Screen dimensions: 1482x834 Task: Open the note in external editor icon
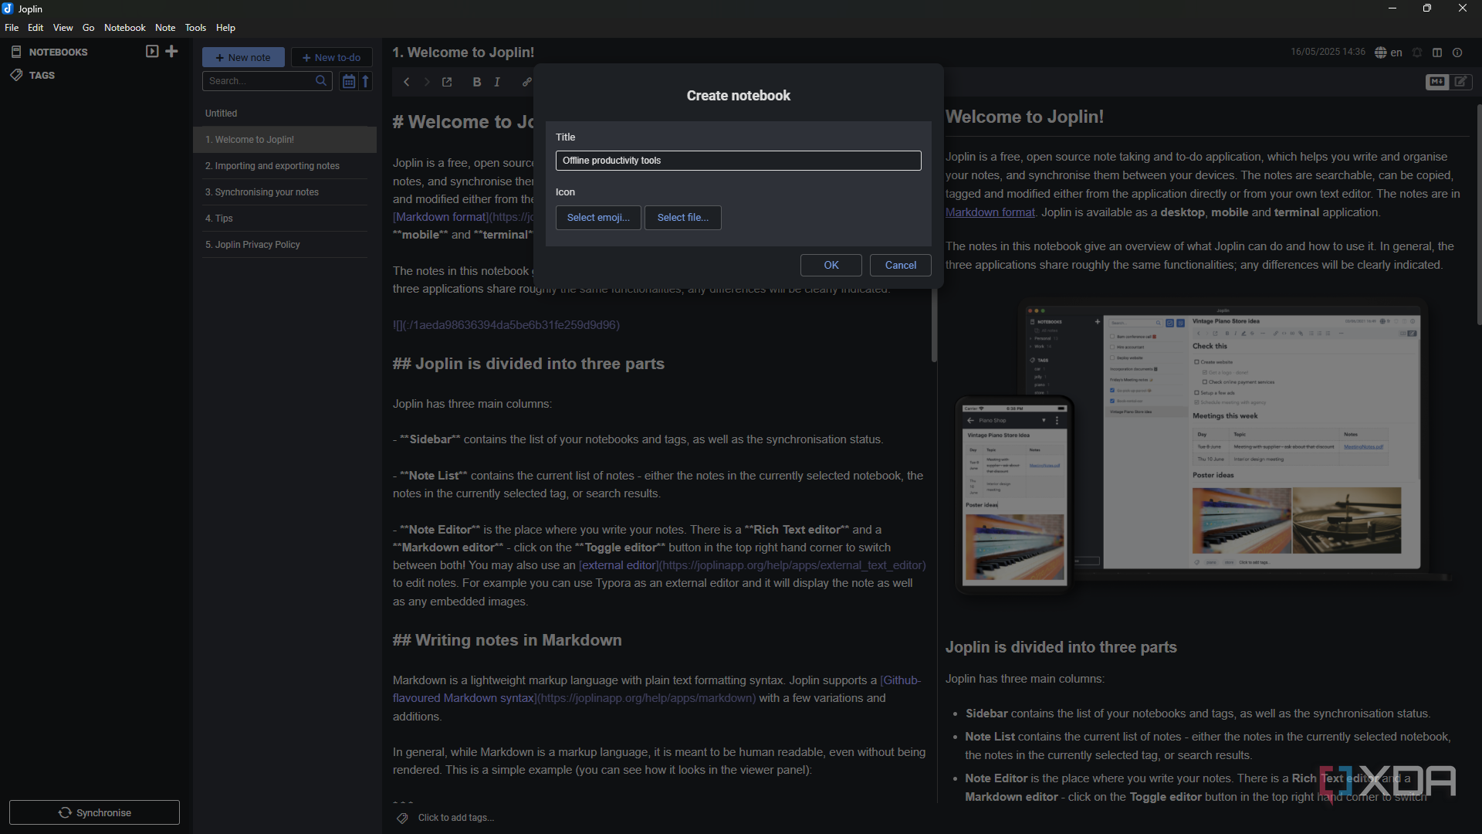tap(447, 82)
